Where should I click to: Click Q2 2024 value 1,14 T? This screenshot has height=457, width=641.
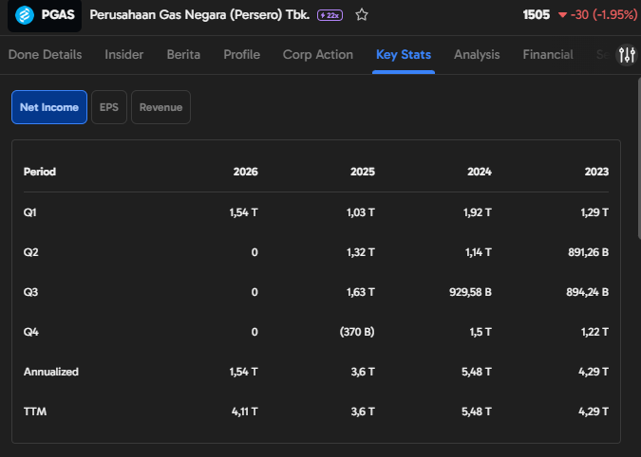point(479,252)
